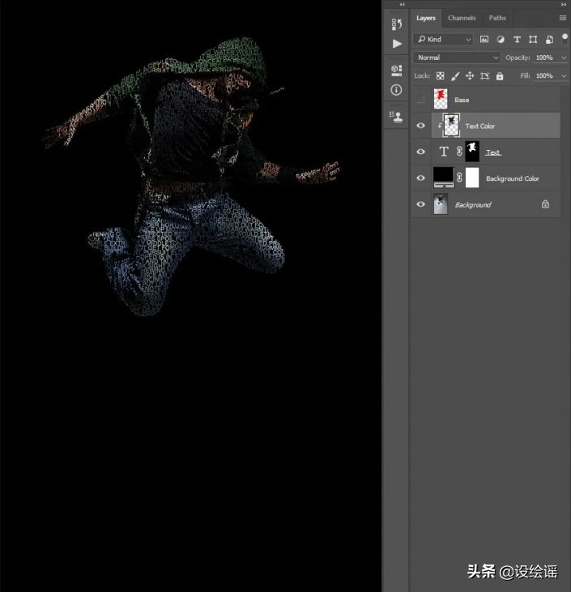Open the Clone Source stamp icon

[396, 116]
